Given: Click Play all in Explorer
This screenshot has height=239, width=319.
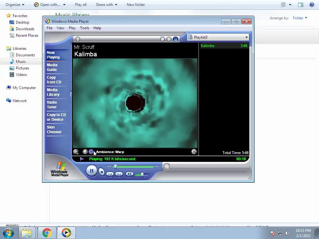Looking at the screenshot, I should (x=81, y=4).
